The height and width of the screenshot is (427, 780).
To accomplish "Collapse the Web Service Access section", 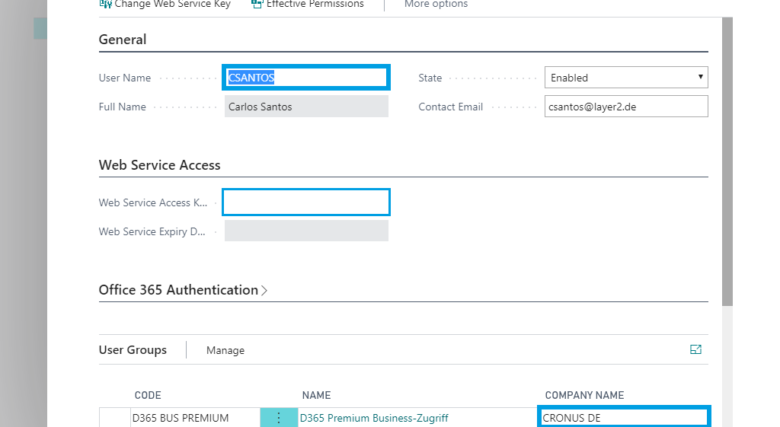I will click(159, 165).
